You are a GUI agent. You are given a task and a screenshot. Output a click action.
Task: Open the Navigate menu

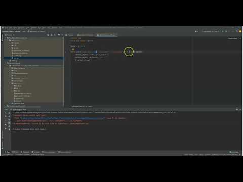point(21,28)
